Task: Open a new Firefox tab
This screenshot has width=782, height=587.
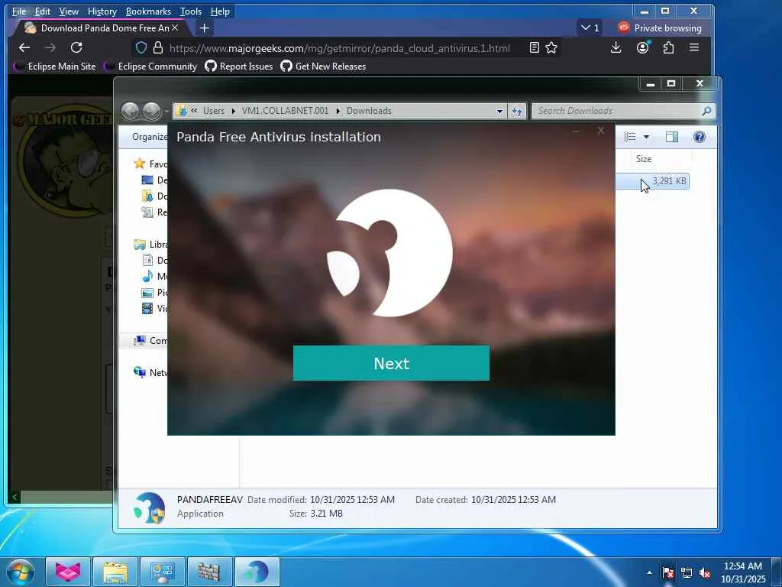Action: [x=204, y=28]
